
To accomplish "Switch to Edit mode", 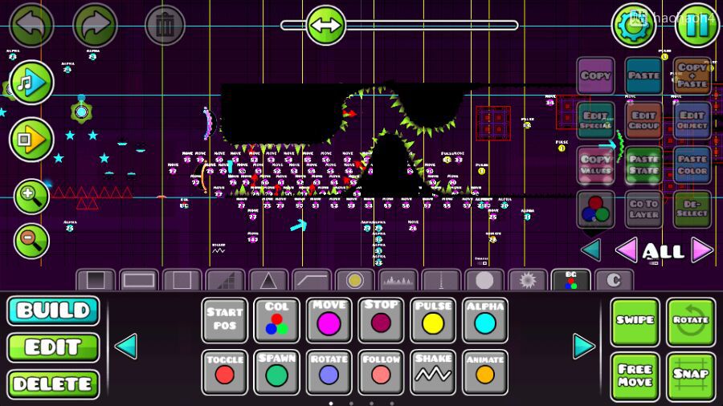I will pos(53,347).
